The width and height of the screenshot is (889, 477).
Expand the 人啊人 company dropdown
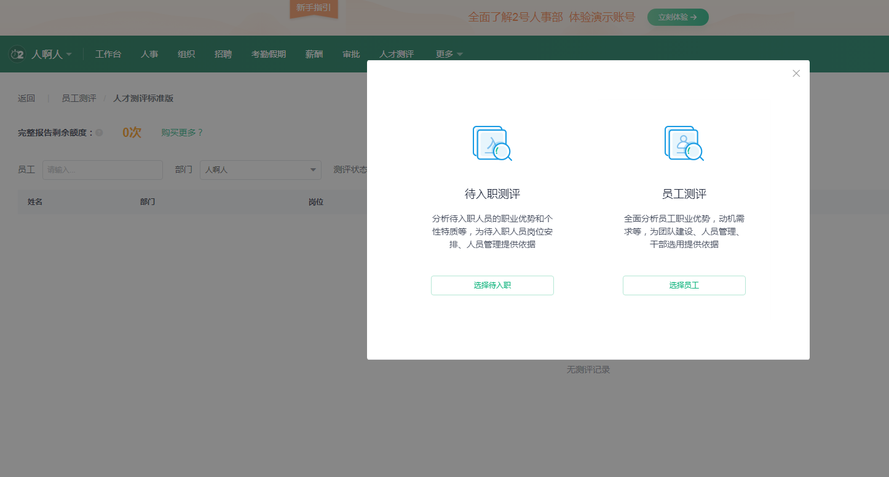pos(52,54)
